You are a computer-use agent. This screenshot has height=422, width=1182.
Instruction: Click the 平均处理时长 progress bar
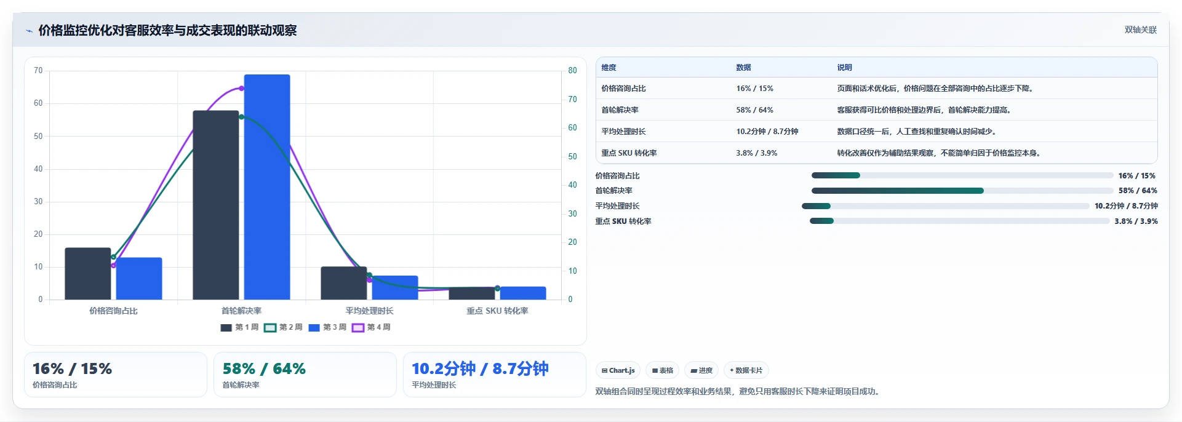(x=946, y=206)
